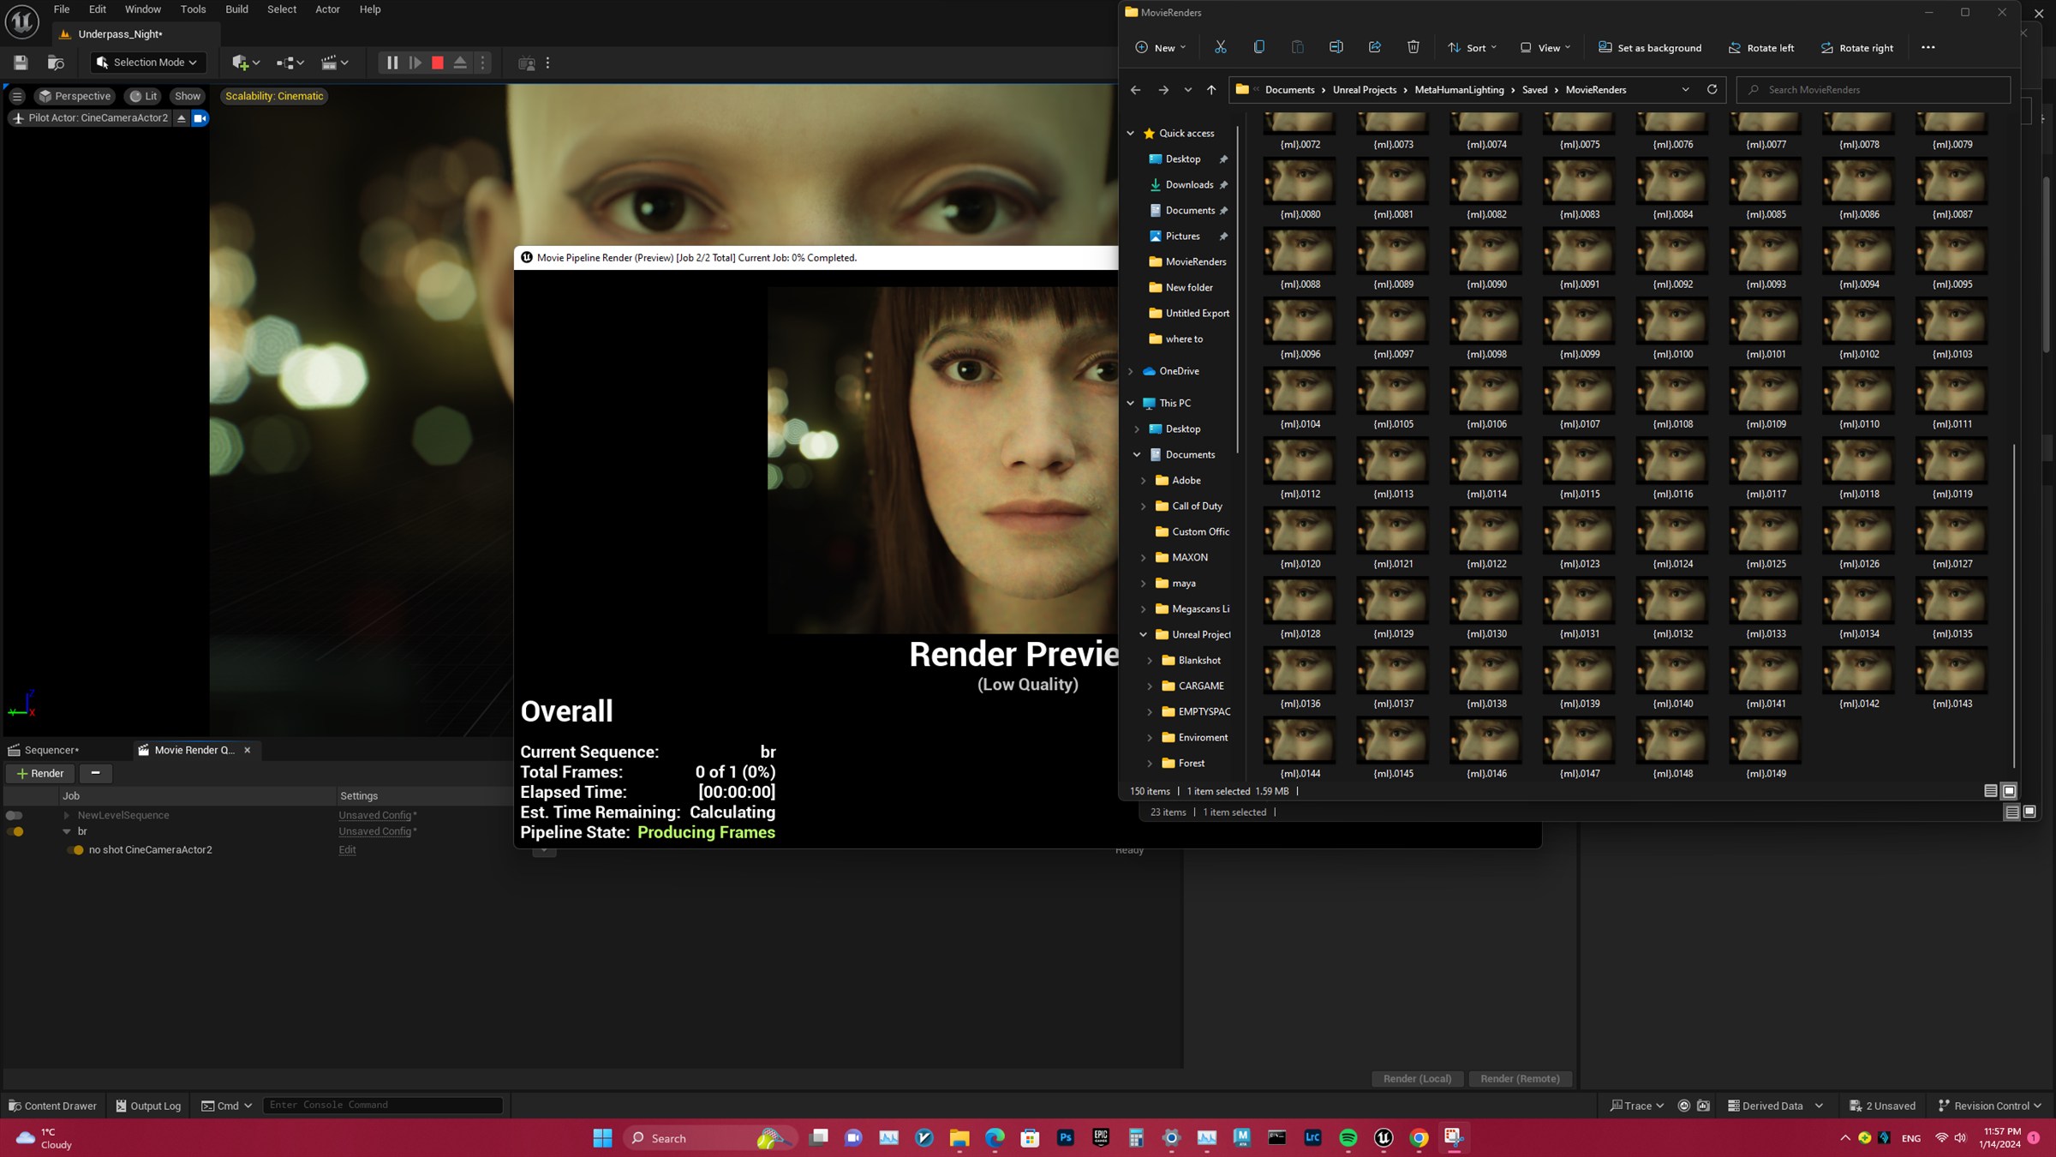
Task: Click the Search MovieRenders field
Action: (x=1874, y=90)
